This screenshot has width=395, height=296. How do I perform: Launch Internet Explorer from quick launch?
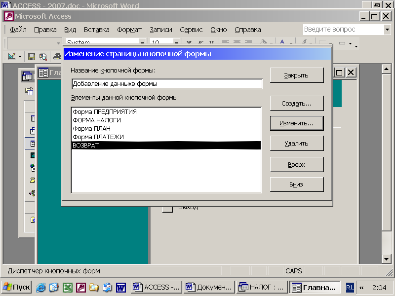click(41, 288)
